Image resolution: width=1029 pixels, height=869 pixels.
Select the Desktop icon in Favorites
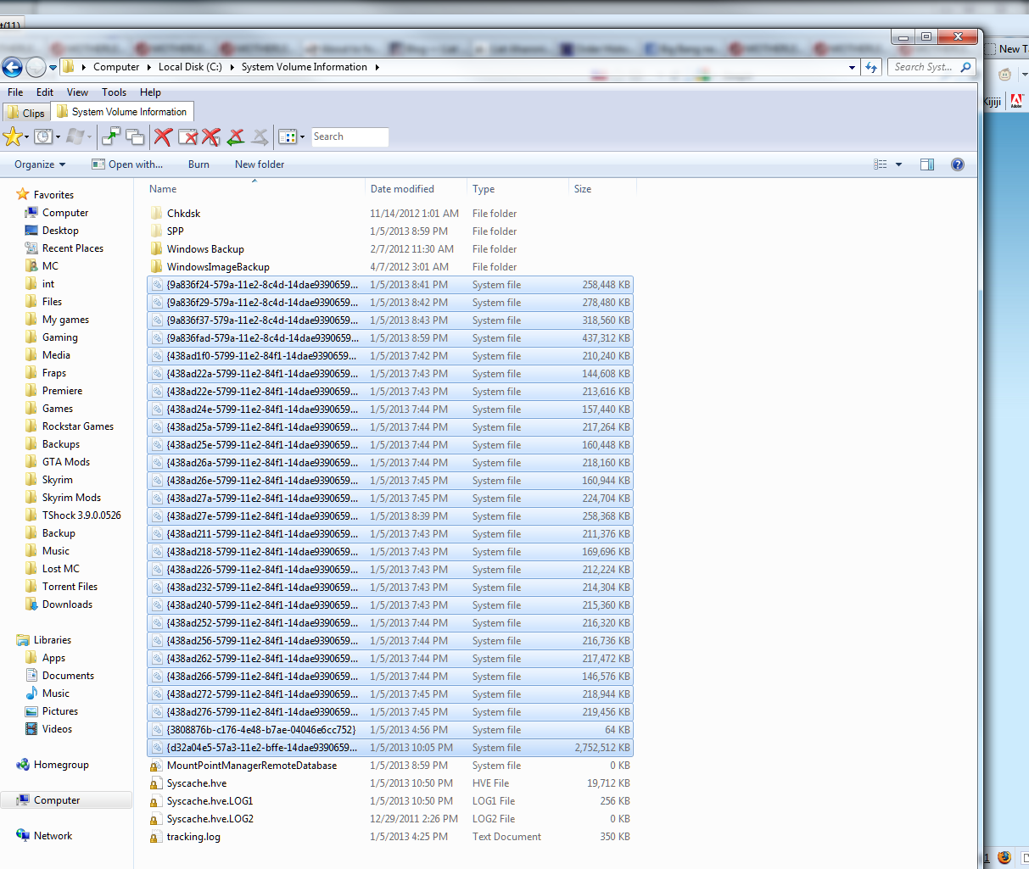point(31,231)
